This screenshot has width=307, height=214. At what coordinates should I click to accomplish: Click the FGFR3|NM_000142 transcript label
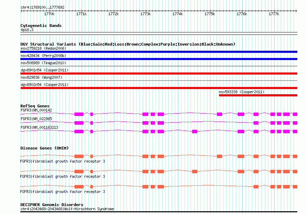click(x=36, y=110)
